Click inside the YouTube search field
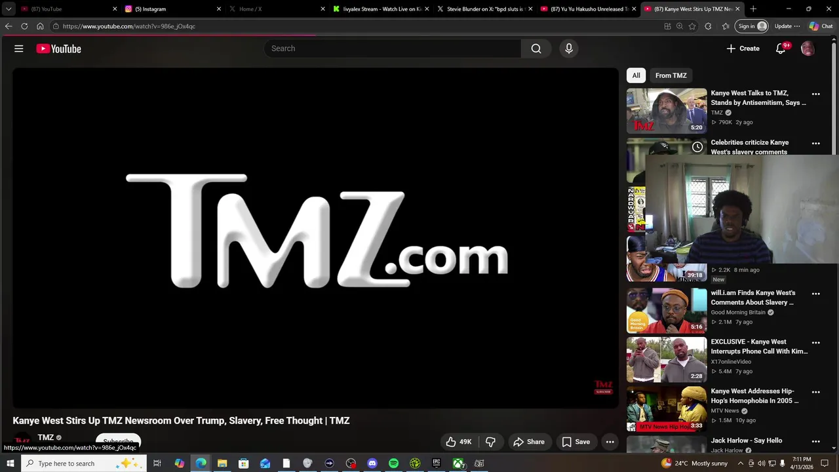This screenshot has width=839, height=472. coord(393,49)
